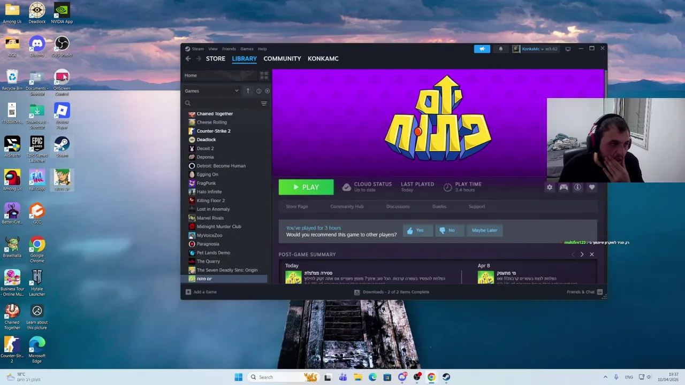Open controller settings icon for game
The image size is (685, 385).
[564, 187]
